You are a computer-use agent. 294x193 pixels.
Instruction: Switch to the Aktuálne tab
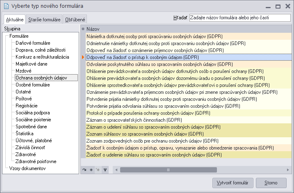[15, 20]
